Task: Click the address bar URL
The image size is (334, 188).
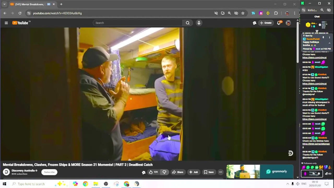Action: pyautogui.click(x=57, y=13)
